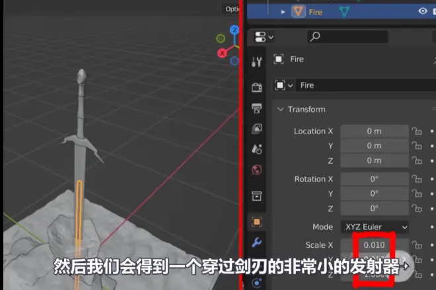Viewport: 436px width, 290px height.
Task: Edit the Rotation Y value
Action: (375, 194)
